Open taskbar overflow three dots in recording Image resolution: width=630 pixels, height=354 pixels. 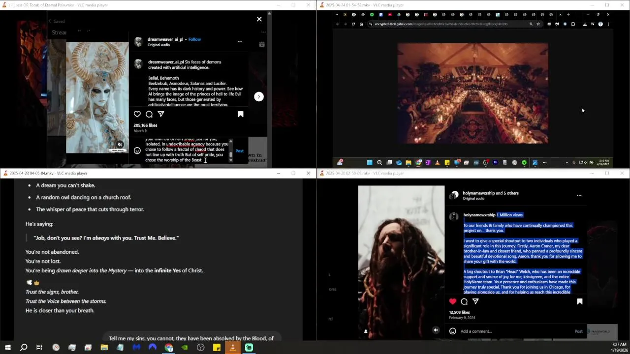click(x=544, y=163)
